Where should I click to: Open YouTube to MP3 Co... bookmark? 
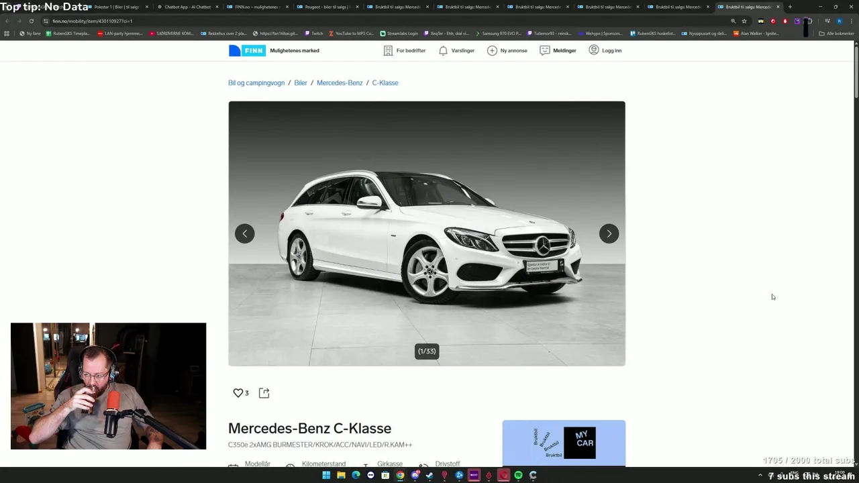(351, 33)
